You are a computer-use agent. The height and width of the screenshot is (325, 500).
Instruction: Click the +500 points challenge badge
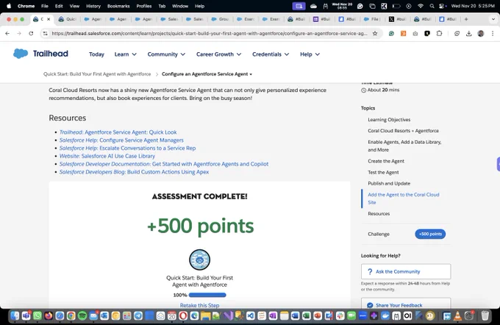(x=430, y=234)
